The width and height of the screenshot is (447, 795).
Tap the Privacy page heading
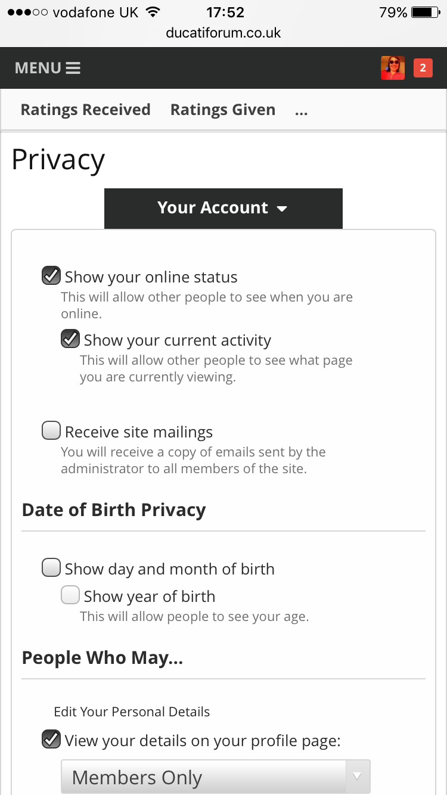[x=58, y=160]
